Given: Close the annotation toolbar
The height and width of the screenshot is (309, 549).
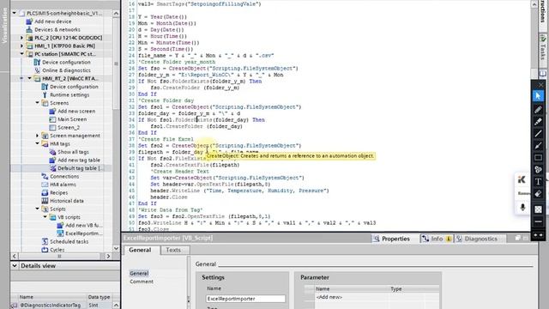Looking at the screenshot, I should [x=540, y=85].
